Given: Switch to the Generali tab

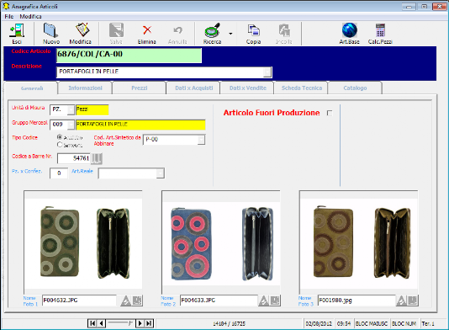Looking at the screenshot, I should pos(32,88).
